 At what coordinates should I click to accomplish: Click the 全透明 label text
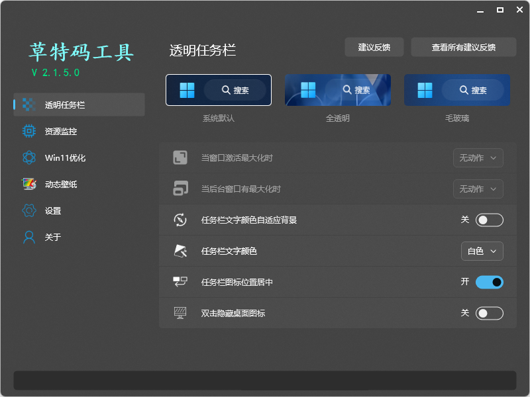(x=338, y=118)
